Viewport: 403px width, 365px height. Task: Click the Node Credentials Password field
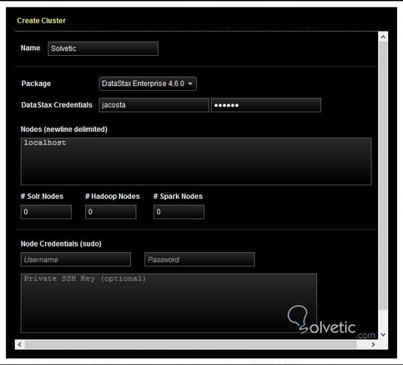pos(199,259)
